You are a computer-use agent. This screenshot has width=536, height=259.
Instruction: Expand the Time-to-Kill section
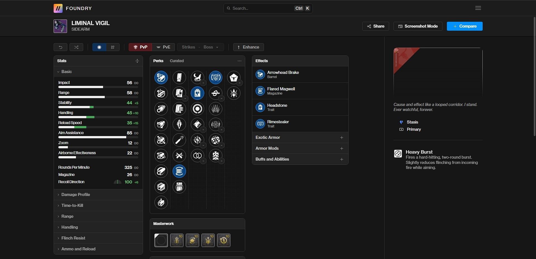point(98,205)
